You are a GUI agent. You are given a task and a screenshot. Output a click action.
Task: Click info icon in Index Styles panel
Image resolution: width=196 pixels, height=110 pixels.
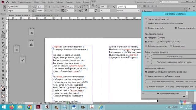click(x=184, y=97)
